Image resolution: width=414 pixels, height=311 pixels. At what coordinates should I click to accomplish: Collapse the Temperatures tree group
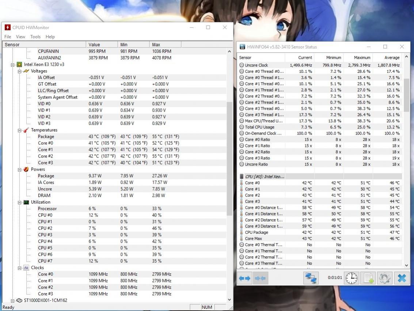[x=19, y=130]
